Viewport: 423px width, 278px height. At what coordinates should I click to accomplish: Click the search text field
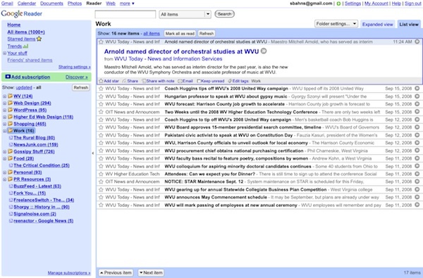(x=125, y=14)
